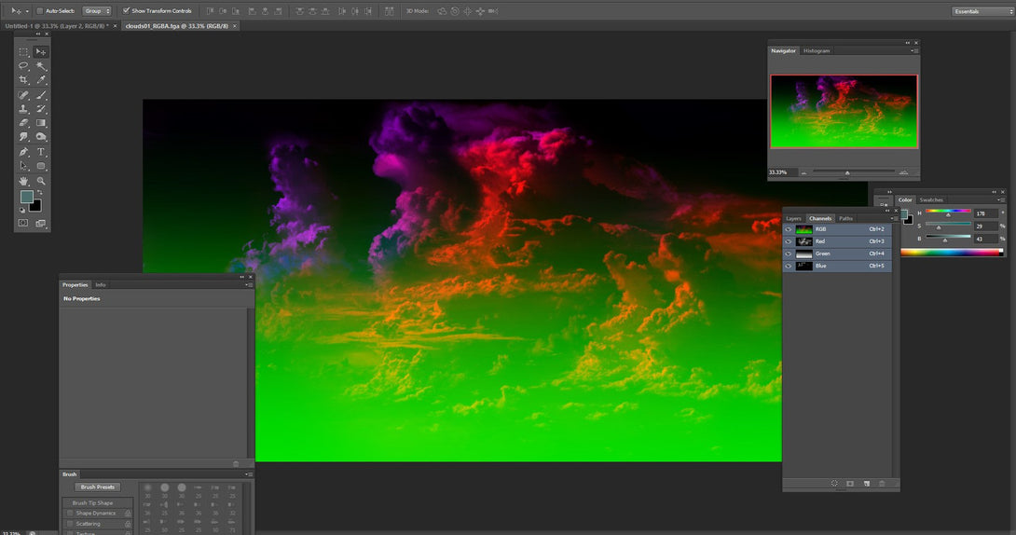Select the Red channel row

click(x=837, y=241)
